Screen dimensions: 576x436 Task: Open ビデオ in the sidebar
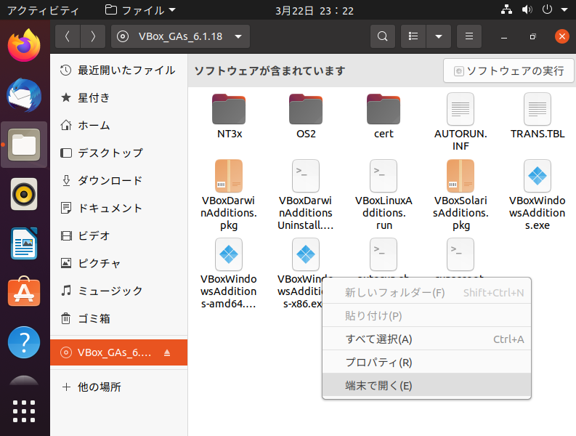pyautogui.click(x=118, y=235)
